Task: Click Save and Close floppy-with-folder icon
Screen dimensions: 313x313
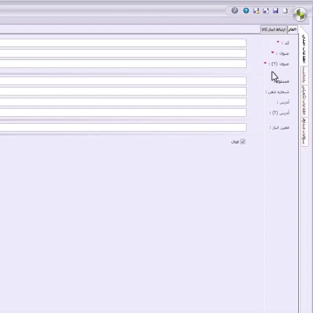Action: click(256, 11)
